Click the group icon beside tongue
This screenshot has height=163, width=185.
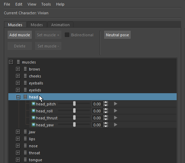point(25,160)
